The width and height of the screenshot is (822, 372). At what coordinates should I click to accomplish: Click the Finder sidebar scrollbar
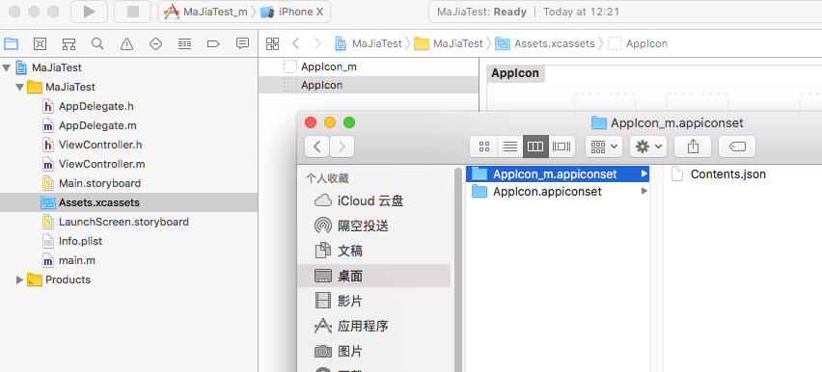pyautogui.click(x=457, y=270)
